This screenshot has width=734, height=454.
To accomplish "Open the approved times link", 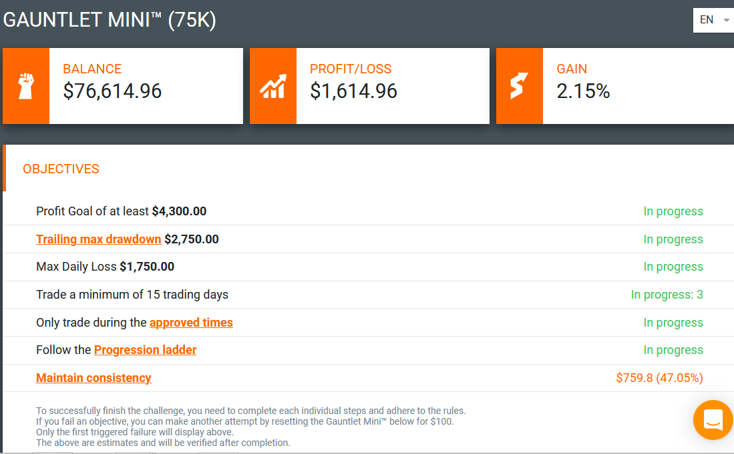I will pyautogui.click(x=191, y=323).
